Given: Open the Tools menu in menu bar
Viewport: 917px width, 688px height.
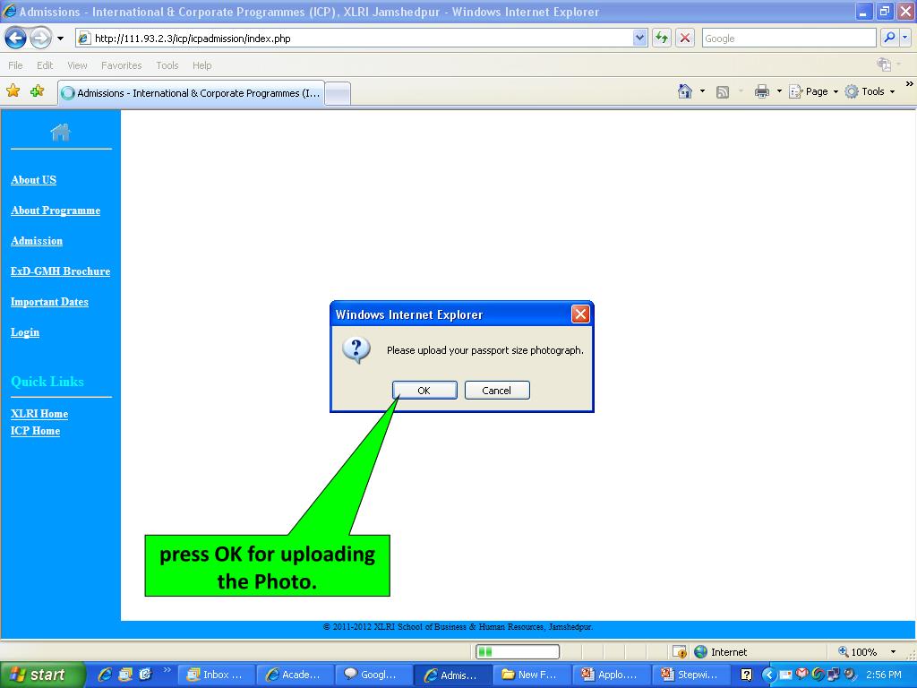Looking at the screenshot, I should coord(167,65).
